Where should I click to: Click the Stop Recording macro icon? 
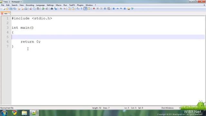pos(98,9)
